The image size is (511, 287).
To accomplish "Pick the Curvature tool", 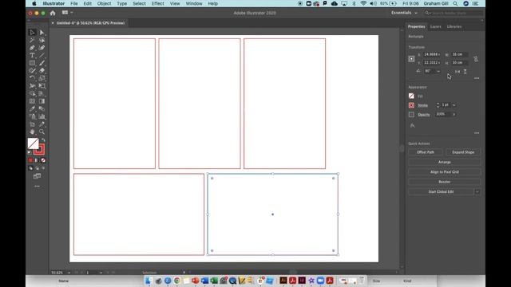I will click(x=42, y=48).
